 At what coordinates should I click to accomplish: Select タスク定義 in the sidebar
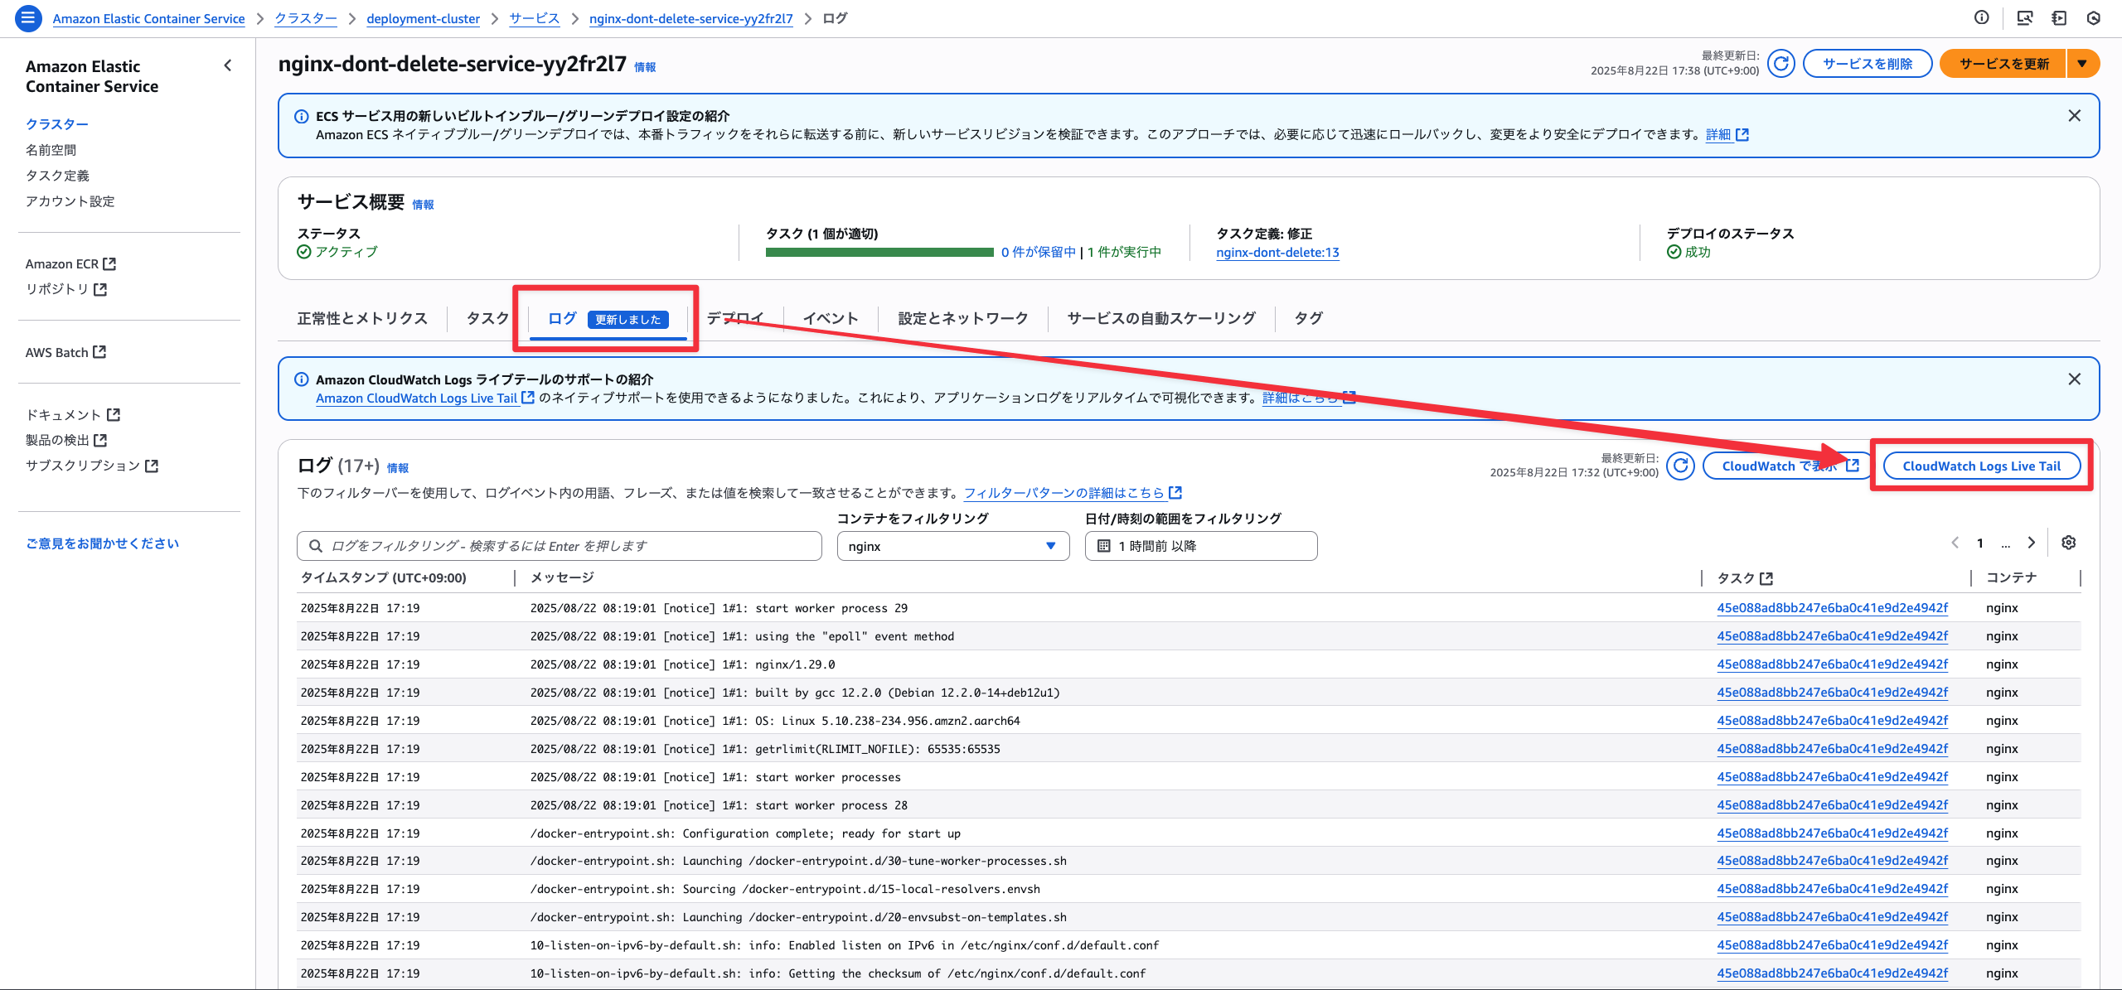(x=57, y=176)
